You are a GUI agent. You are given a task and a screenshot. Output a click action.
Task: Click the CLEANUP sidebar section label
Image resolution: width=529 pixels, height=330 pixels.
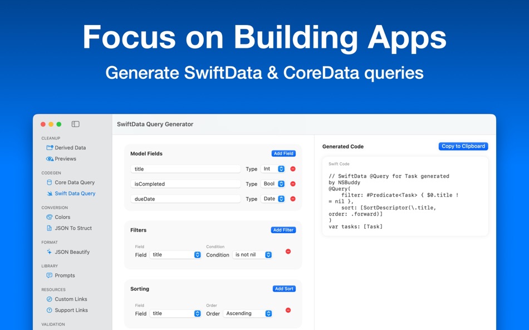pyautogui.click(x=51, y=138)
